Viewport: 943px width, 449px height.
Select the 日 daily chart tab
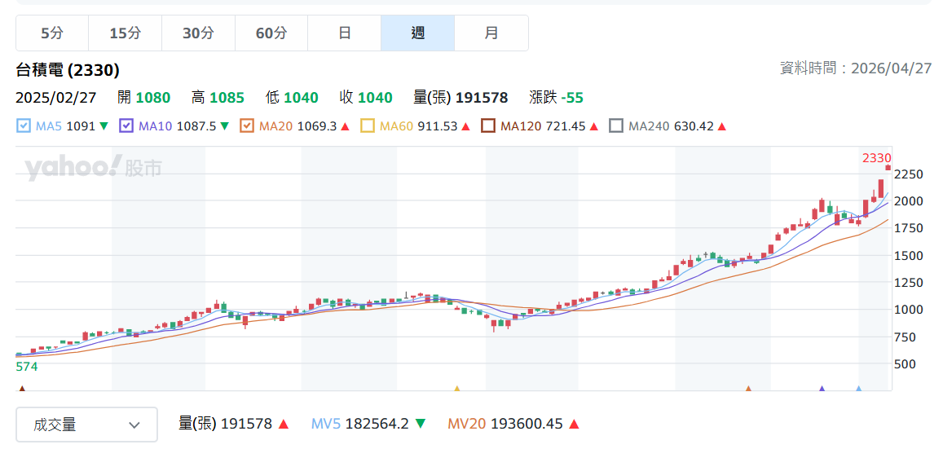(x=345, y=33)
